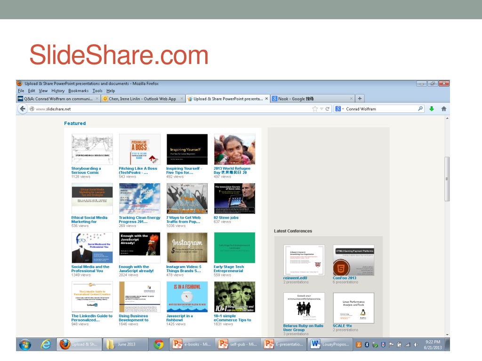
Task: Open Social Media and the Professional You link
Action: 90,268
